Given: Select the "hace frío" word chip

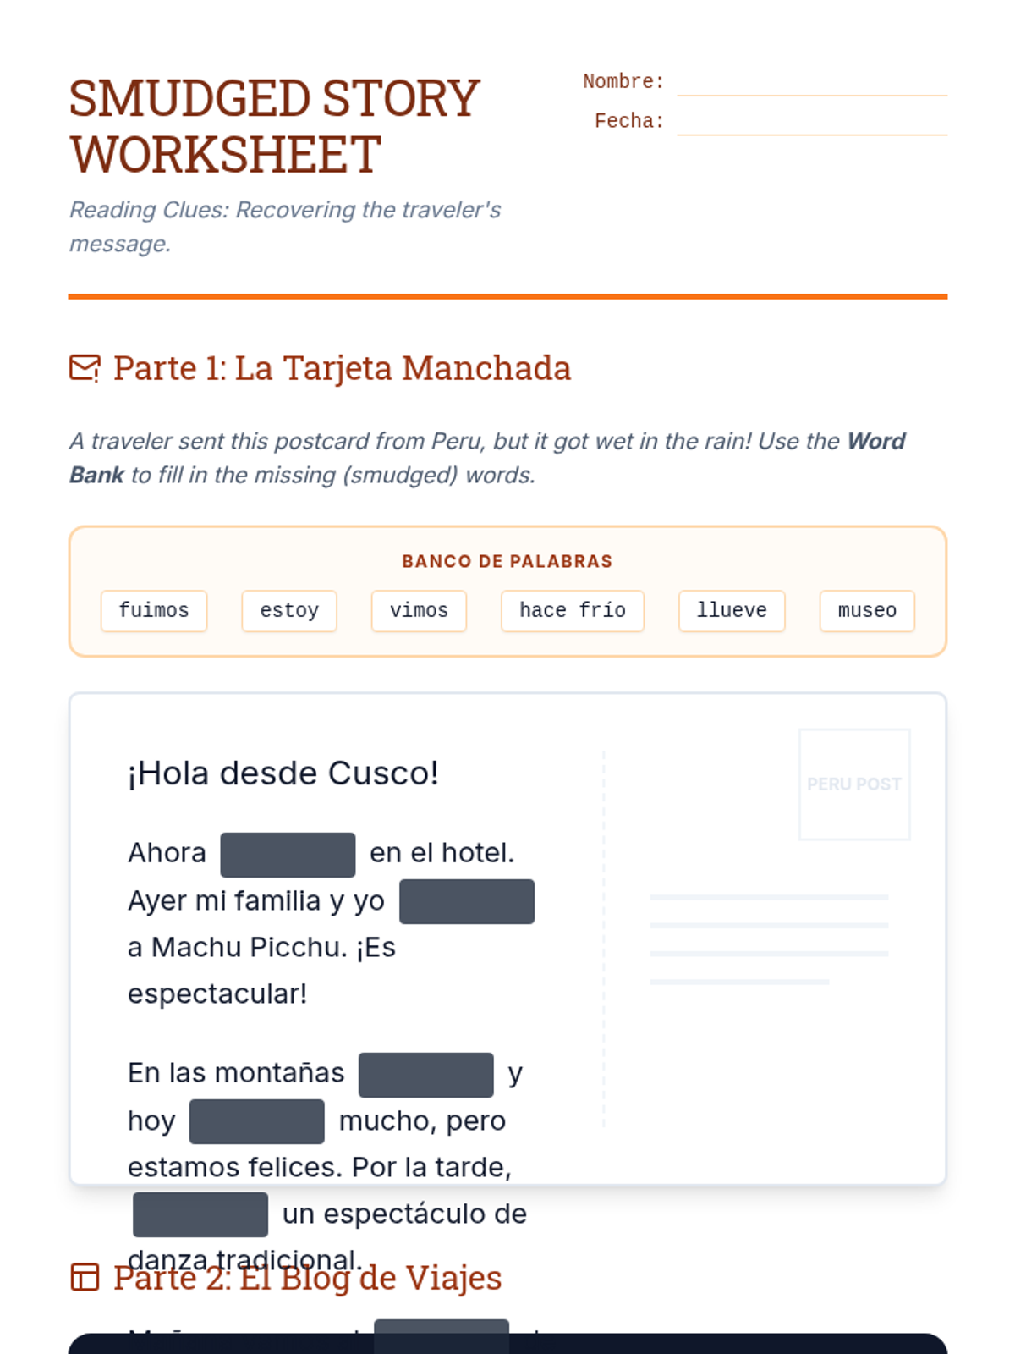Looking at the screenshot, I should pos(573,611).
